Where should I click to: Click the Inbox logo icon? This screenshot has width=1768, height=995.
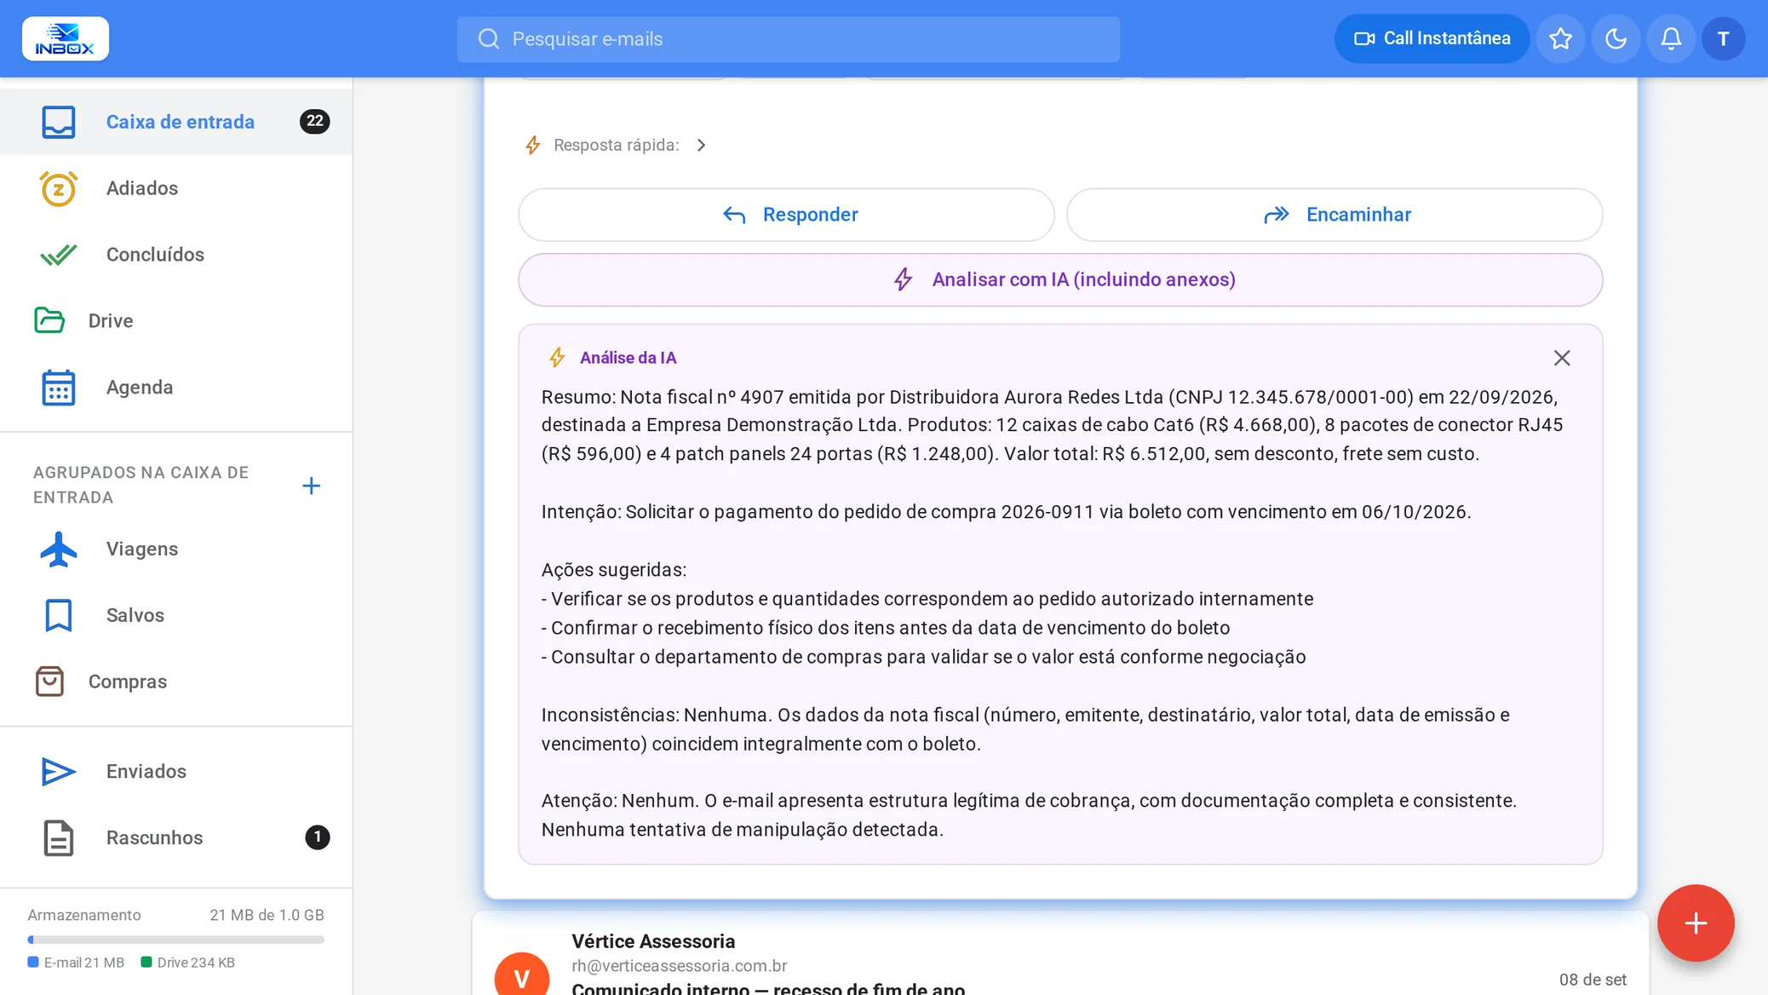(x=66, y=38)
